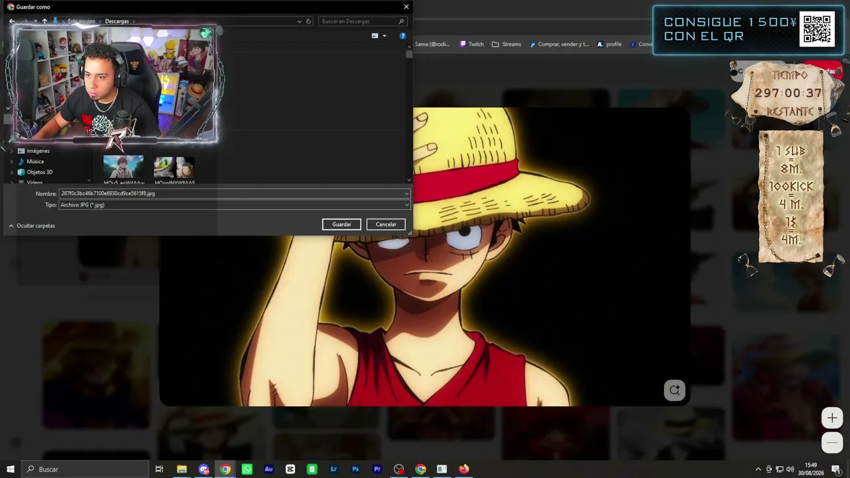
Task: Open recent locations dropdown arrow
Action: tap(35, 21)
